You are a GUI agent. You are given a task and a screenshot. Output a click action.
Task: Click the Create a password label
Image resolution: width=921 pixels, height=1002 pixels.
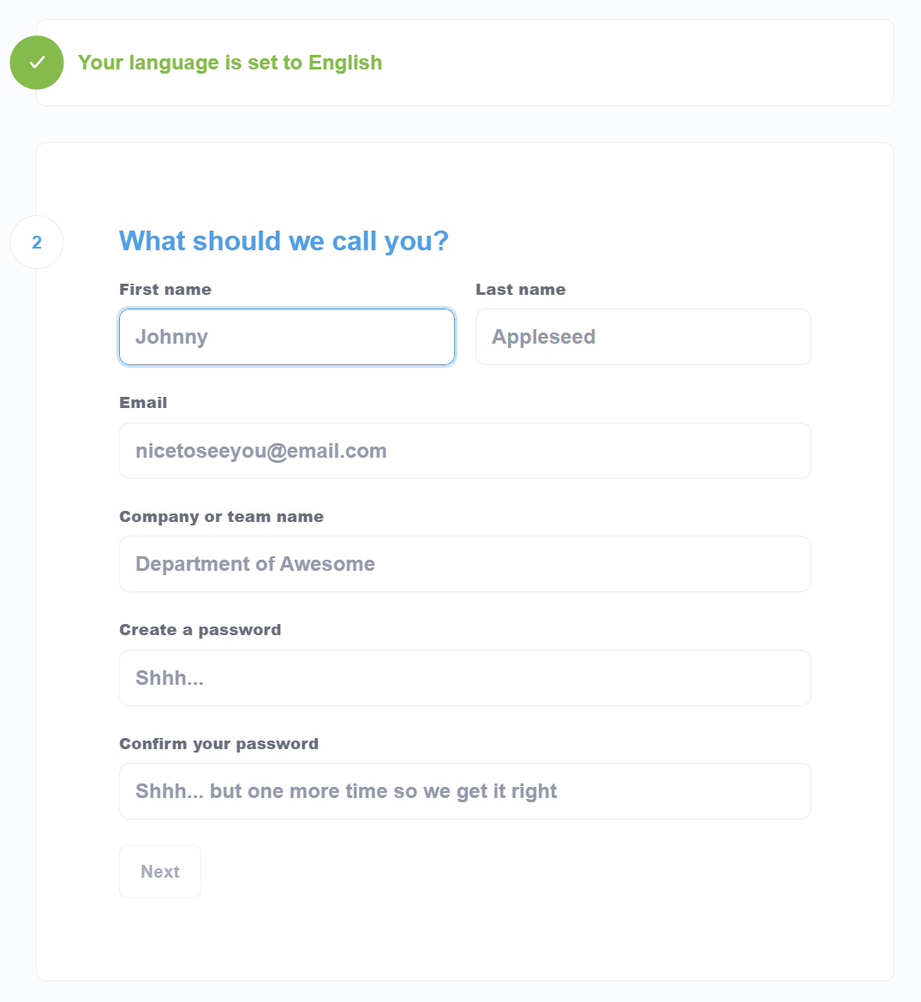(x=200, y=630)
